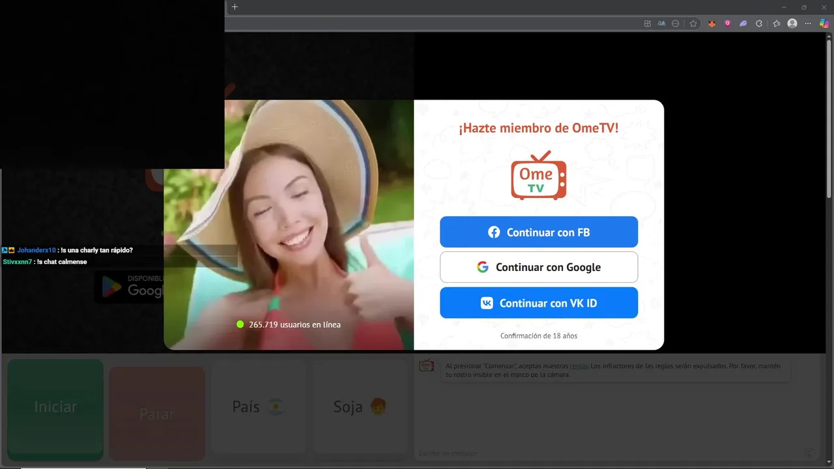Click '265.719 usuarios en línea' counter
Image resolution: width=834 pixels, height=469 pixels.
(x=295, y=324)
